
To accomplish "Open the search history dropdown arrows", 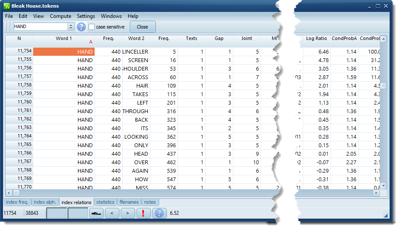I will [x=71, y=26].
